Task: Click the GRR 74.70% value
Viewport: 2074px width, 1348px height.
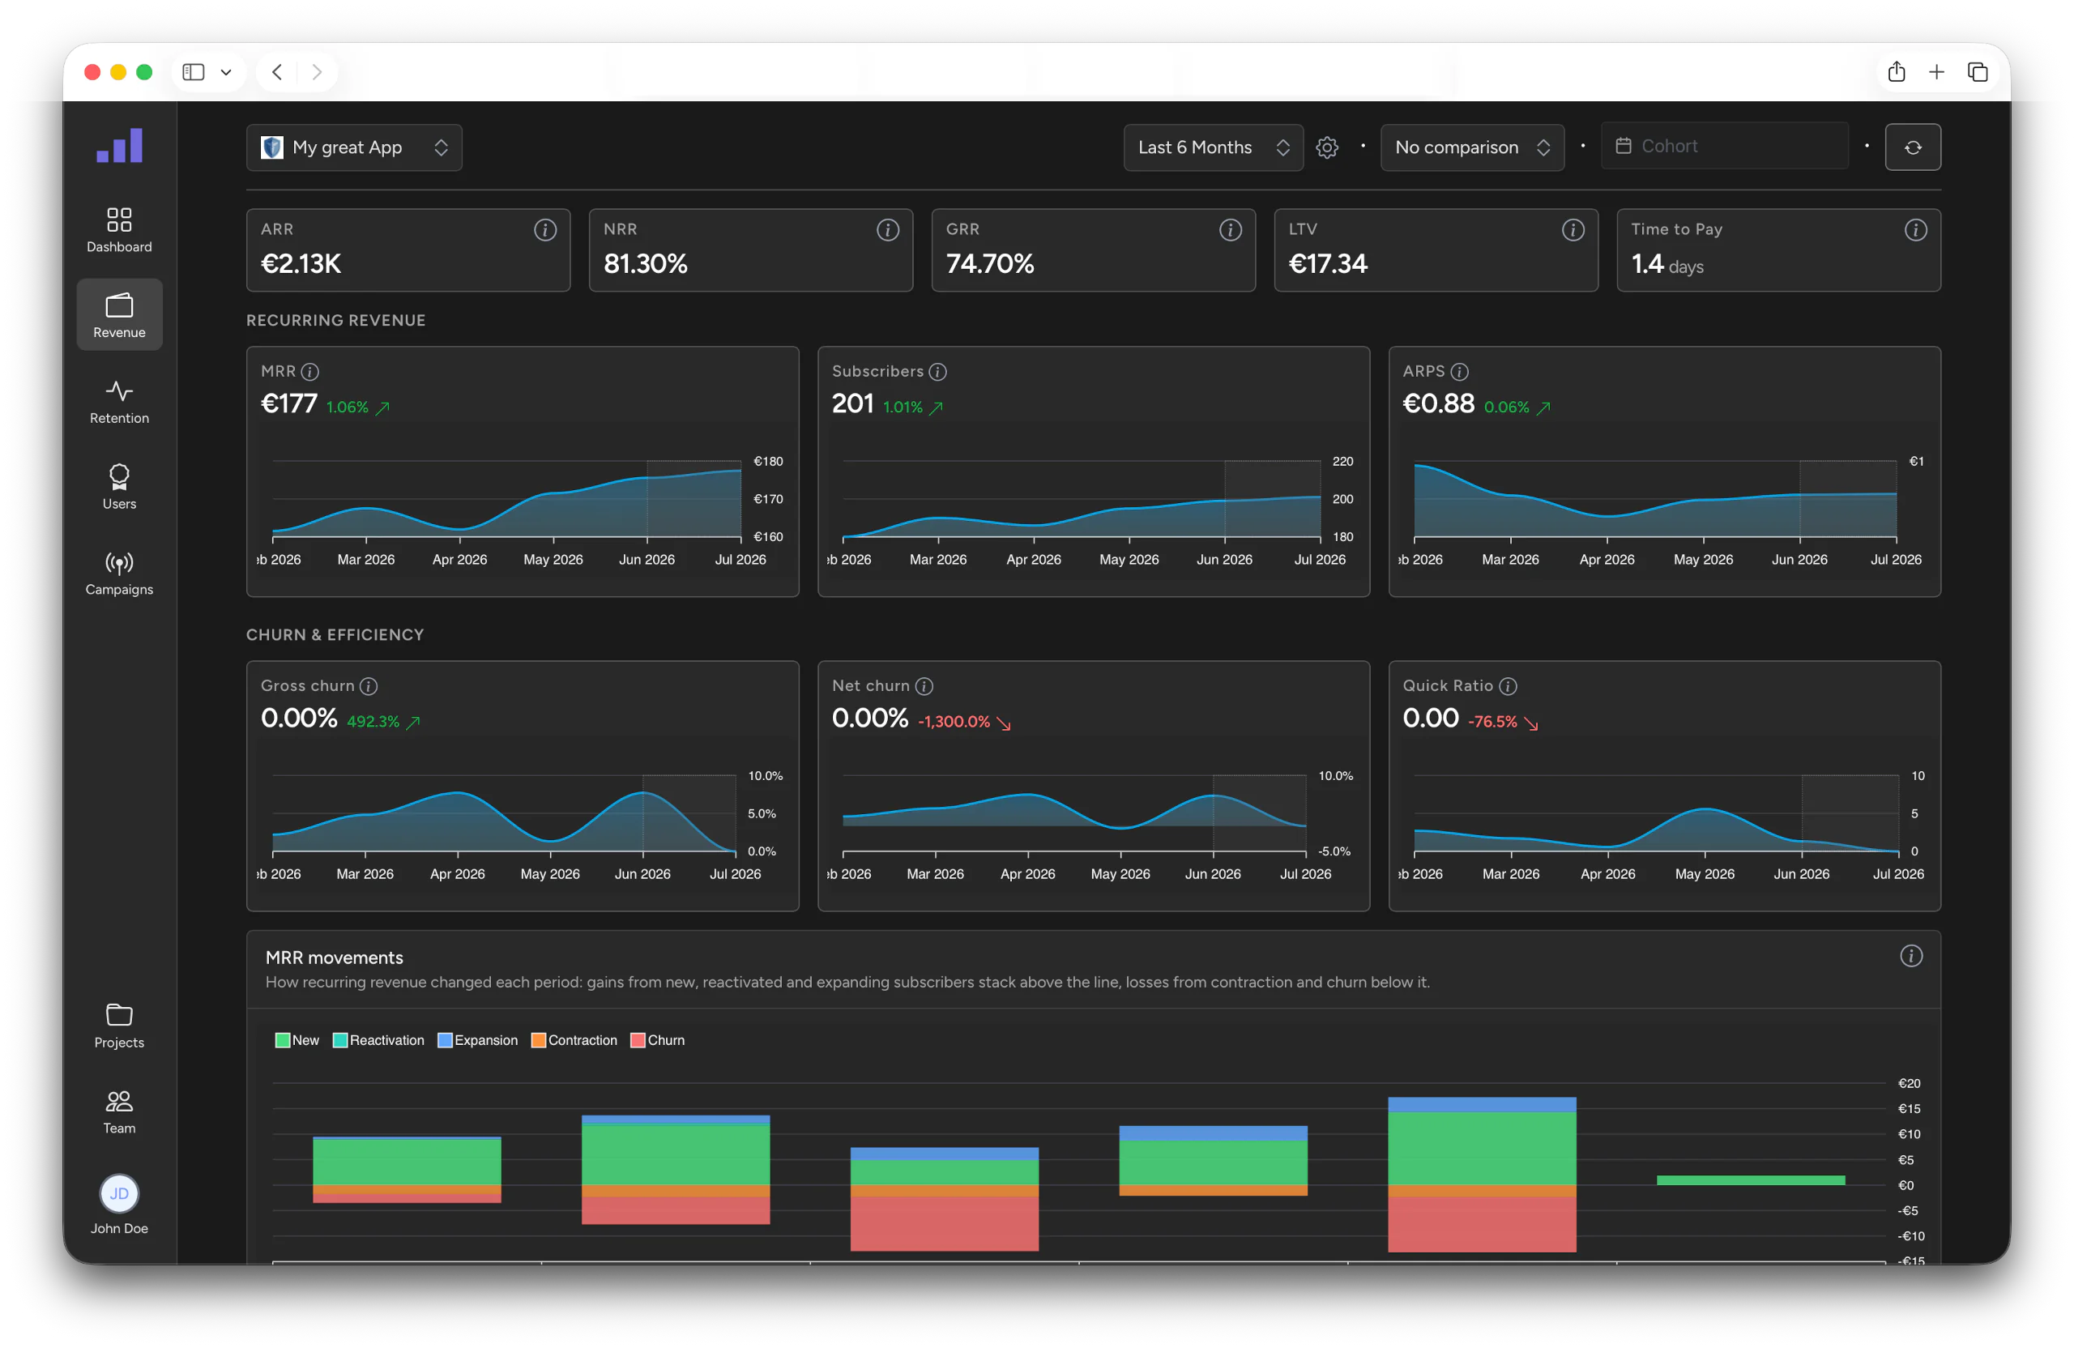Action: coord(989,264)
